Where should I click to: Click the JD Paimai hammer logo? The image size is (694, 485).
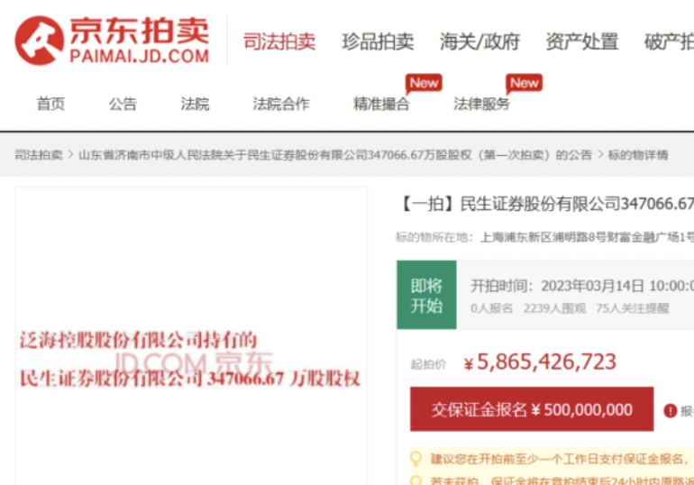point(39,41)
